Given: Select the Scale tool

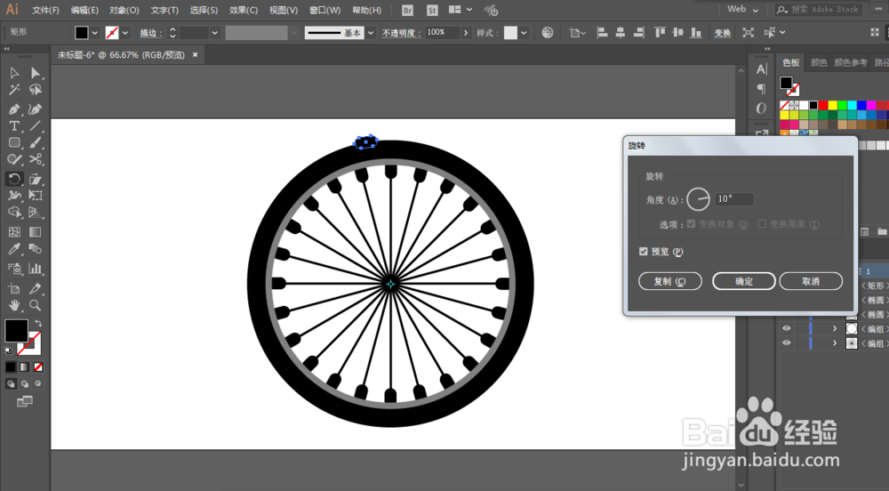Looking at the screenshot, I should 36,179.
